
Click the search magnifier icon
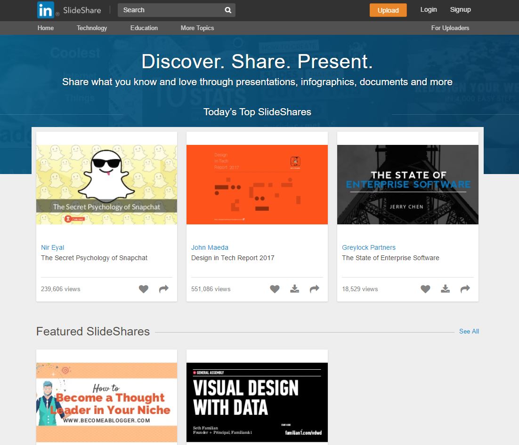click(228, 10)
